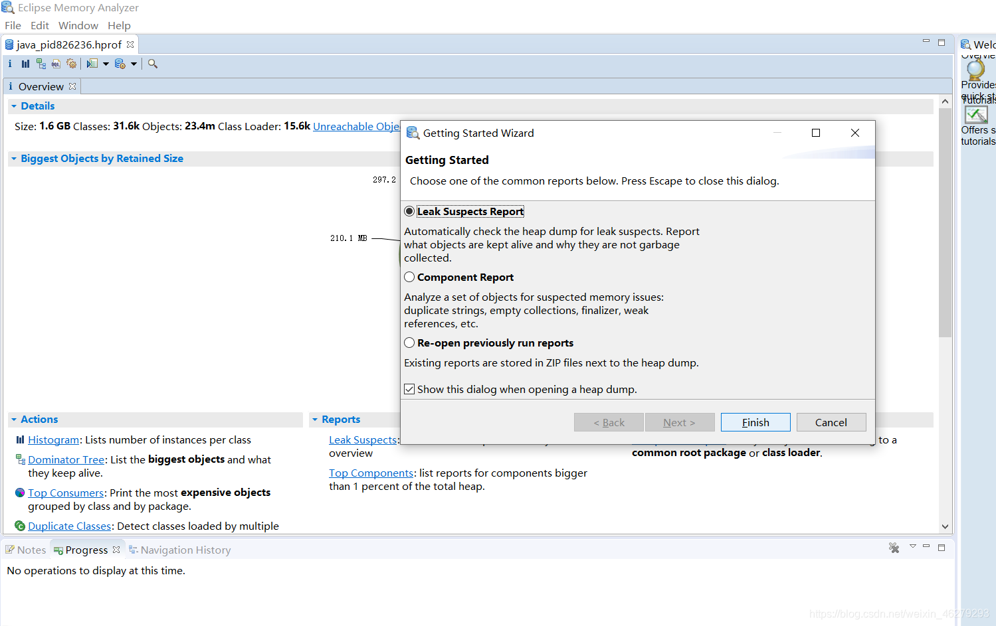This screenshot has width=996, height=626.
Task: Select Leak Suspects Report radio button
Action: click(x=409, y=211)
